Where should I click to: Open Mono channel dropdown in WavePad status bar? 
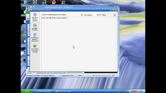pos(79,75)
